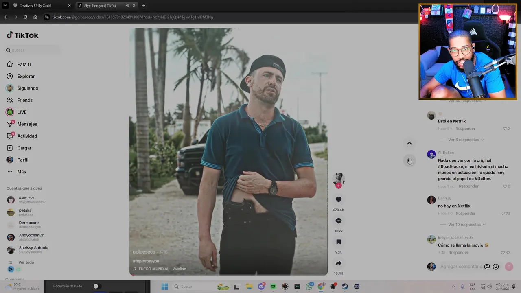Open your Perfil page
Viewport: 521px width, 293px height.
coord(18,160)
